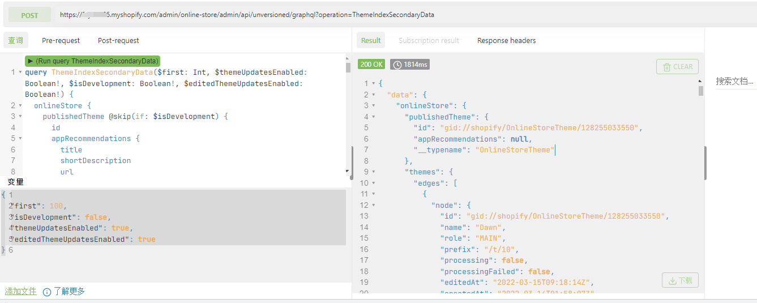Click the info icon beside 了解更多
This screenshot has width=757, height=303.
click(47, 292)
